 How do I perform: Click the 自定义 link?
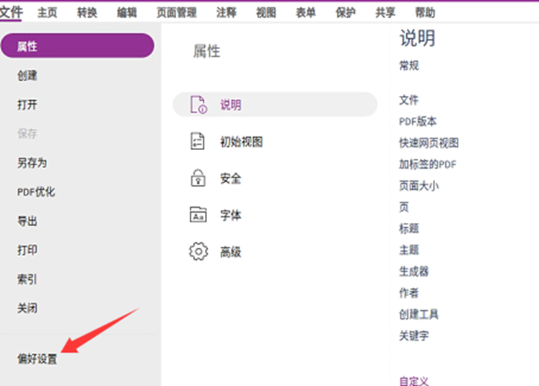click(x=413, y=380)
